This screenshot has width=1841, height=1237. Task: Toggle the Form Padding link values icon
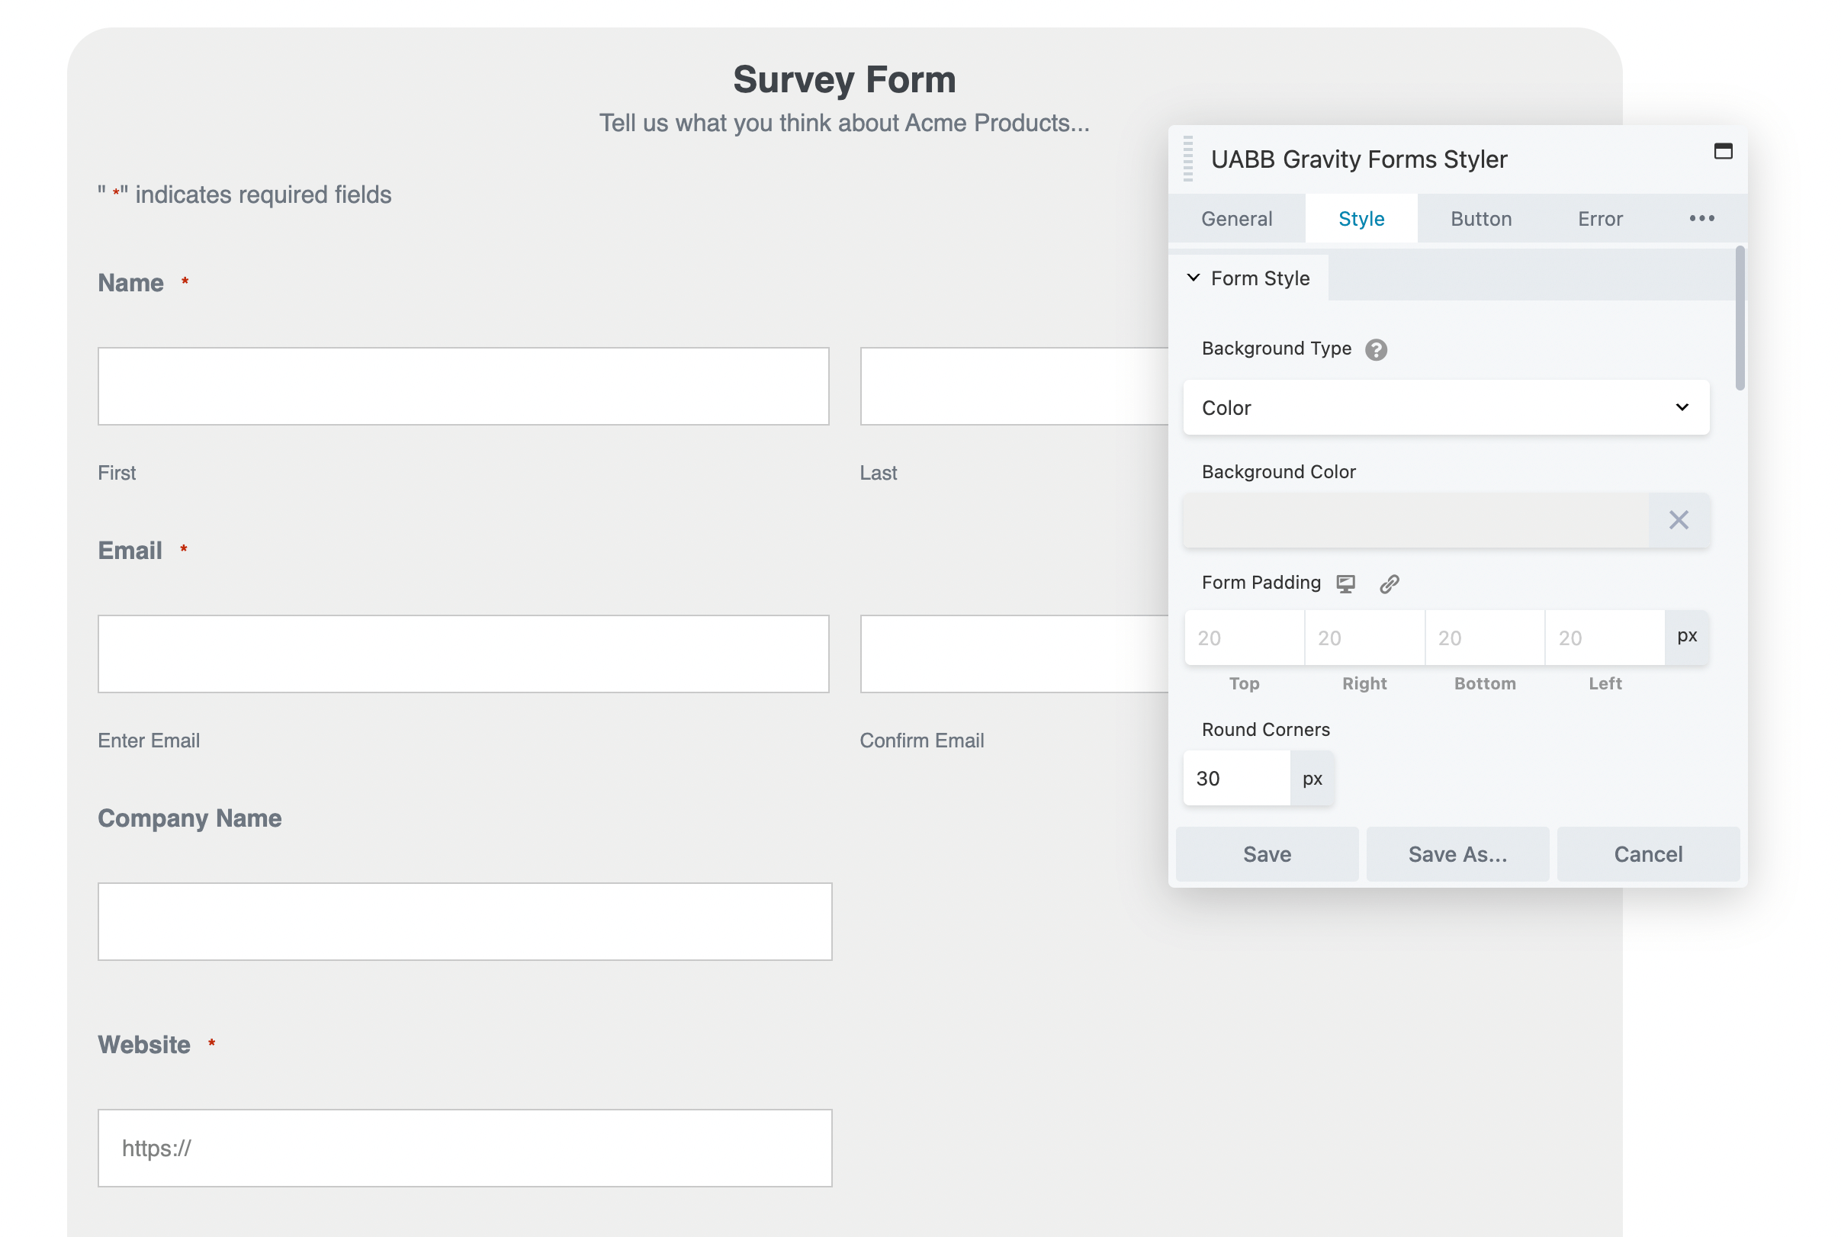coord(1389,583)
